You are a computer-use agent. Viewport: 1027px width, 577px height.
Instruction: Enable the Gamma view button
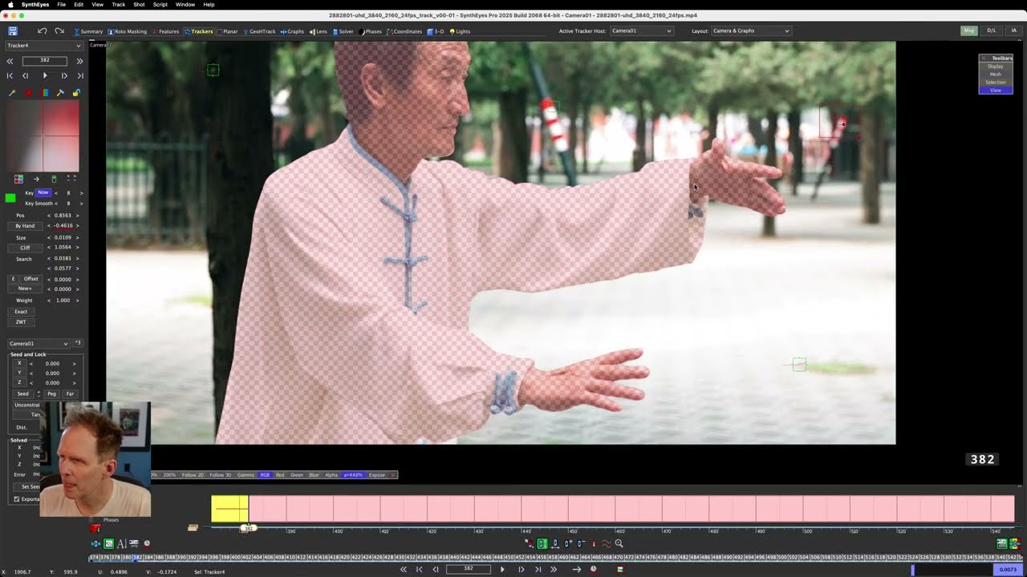click(246, 475)
